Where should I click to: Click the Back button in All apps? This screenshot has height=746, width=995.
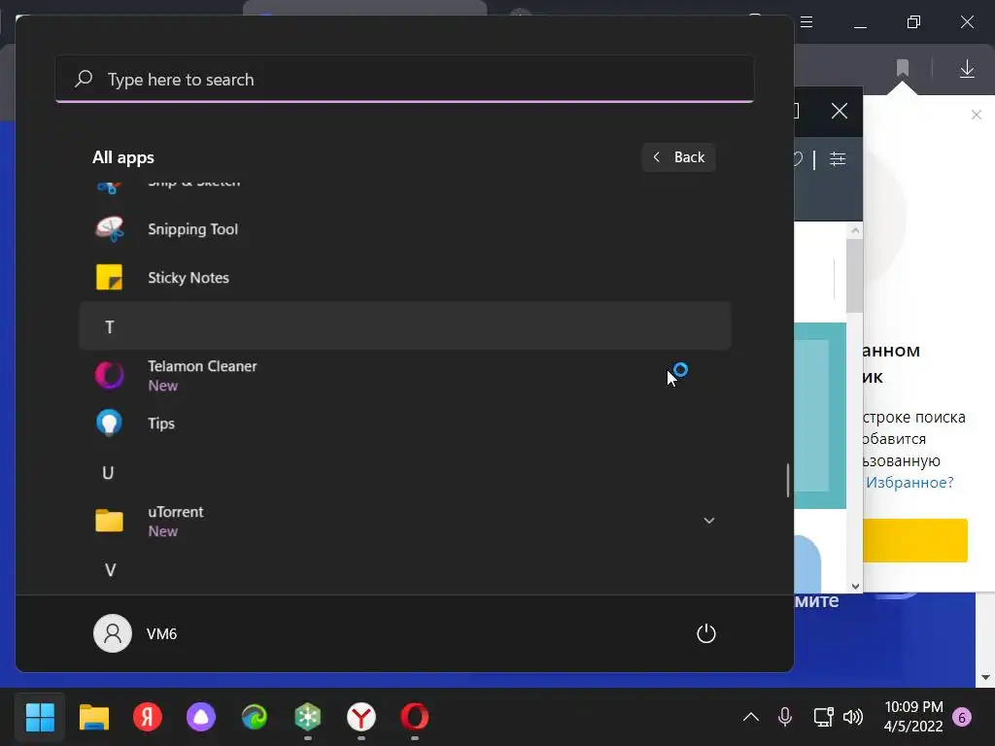(678, 157)
